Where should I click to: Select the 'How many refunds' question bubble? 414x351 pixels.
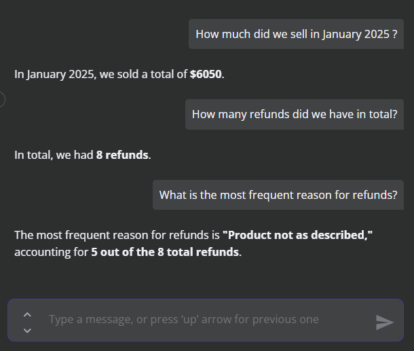(x=295, y=114)
